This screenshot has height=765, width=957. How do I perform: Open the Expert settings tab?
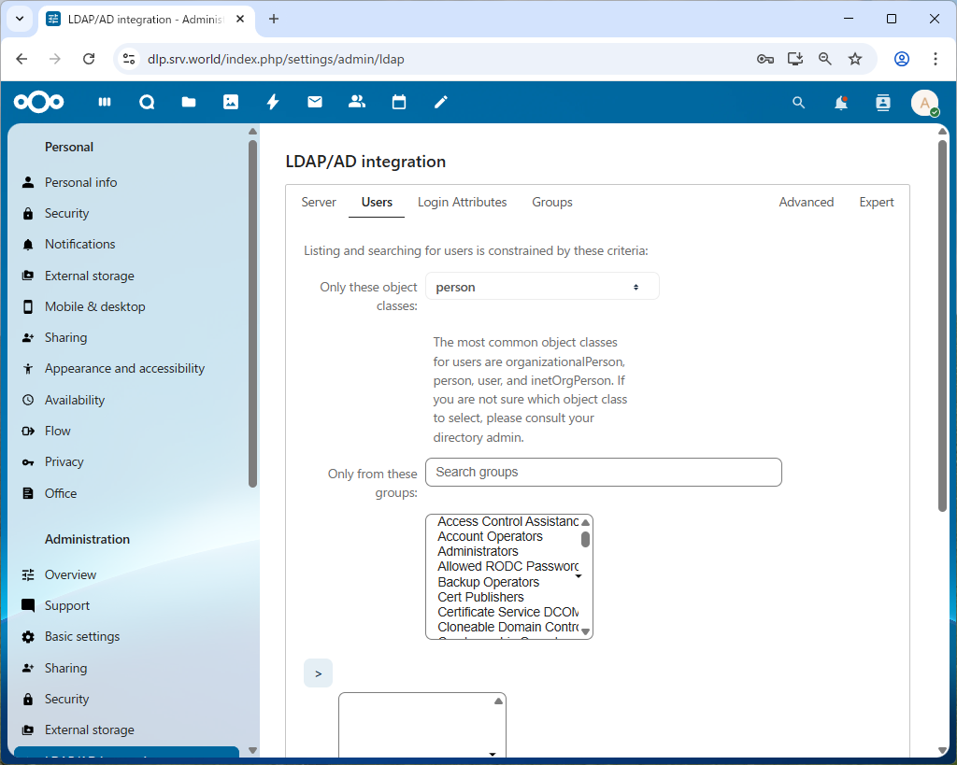coord(877,202)
